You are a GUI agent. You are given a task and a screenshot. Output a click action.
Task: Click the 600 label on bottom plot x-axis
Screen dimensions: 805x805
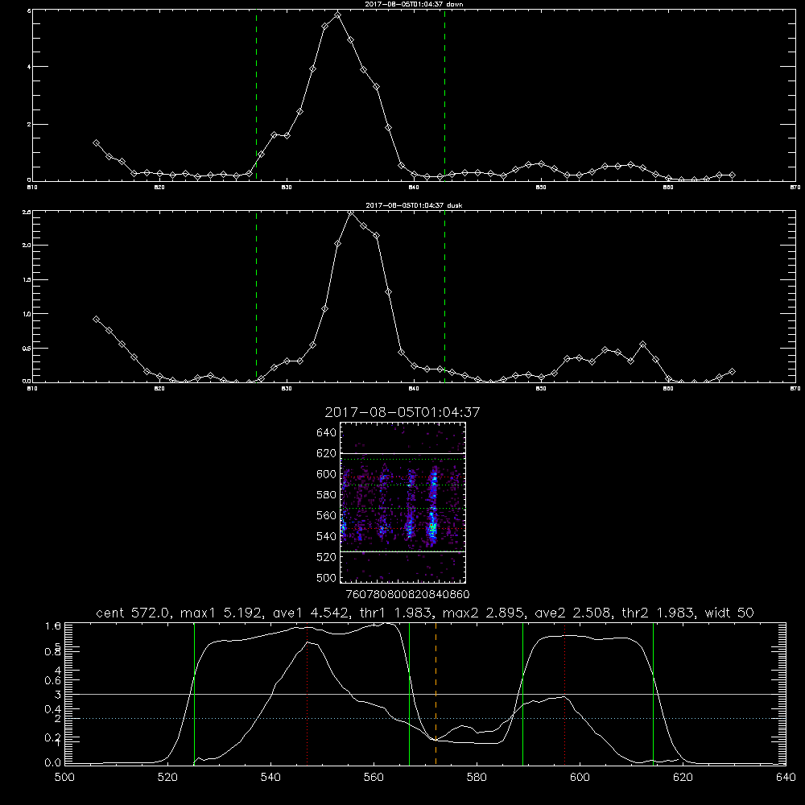[580, 778]
